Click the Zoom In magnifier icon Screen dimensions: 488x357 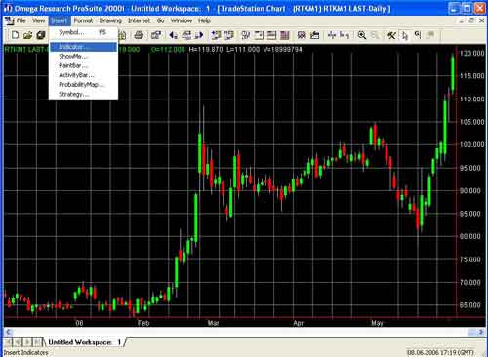pyautogui.click(x=362, y=35)
